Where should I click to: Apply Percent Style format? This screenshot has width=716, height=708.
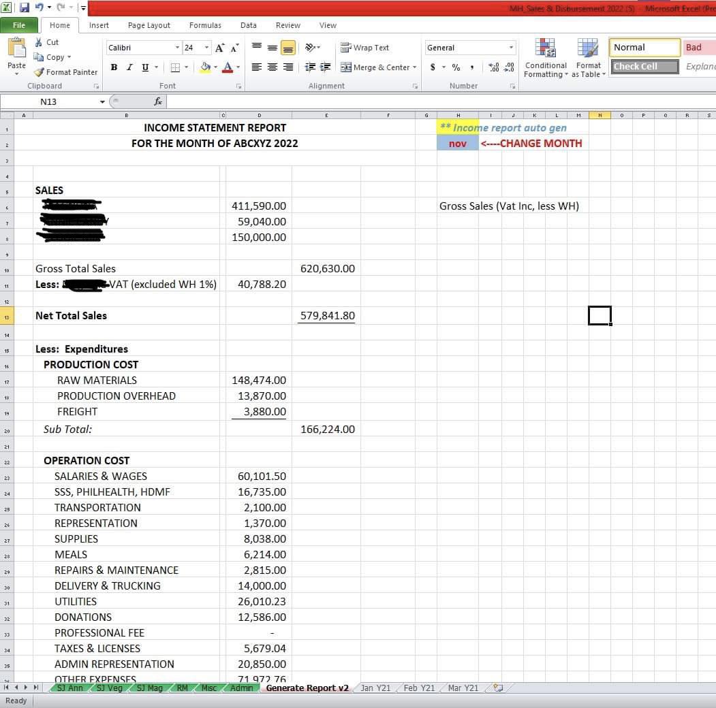(456, 67)
